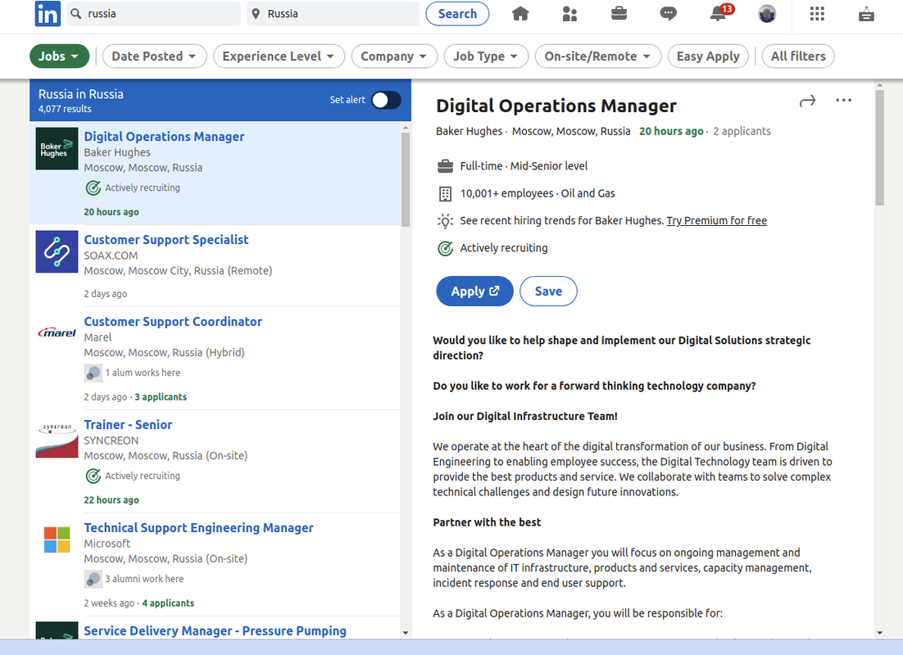Open the Technical Support Engineering Manager listing
Screen dimensions: 903x655
click(x=198, y=527)
